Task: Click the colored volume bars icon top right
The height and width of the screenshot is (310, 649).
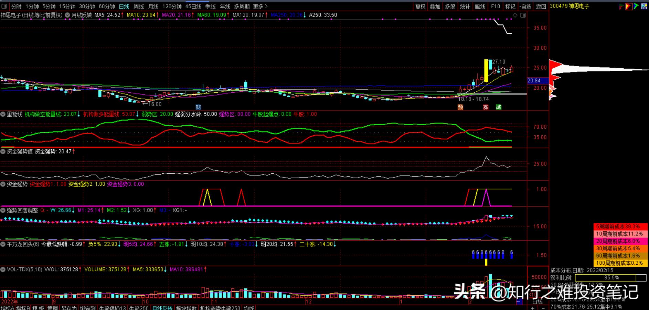Action: 621,6
